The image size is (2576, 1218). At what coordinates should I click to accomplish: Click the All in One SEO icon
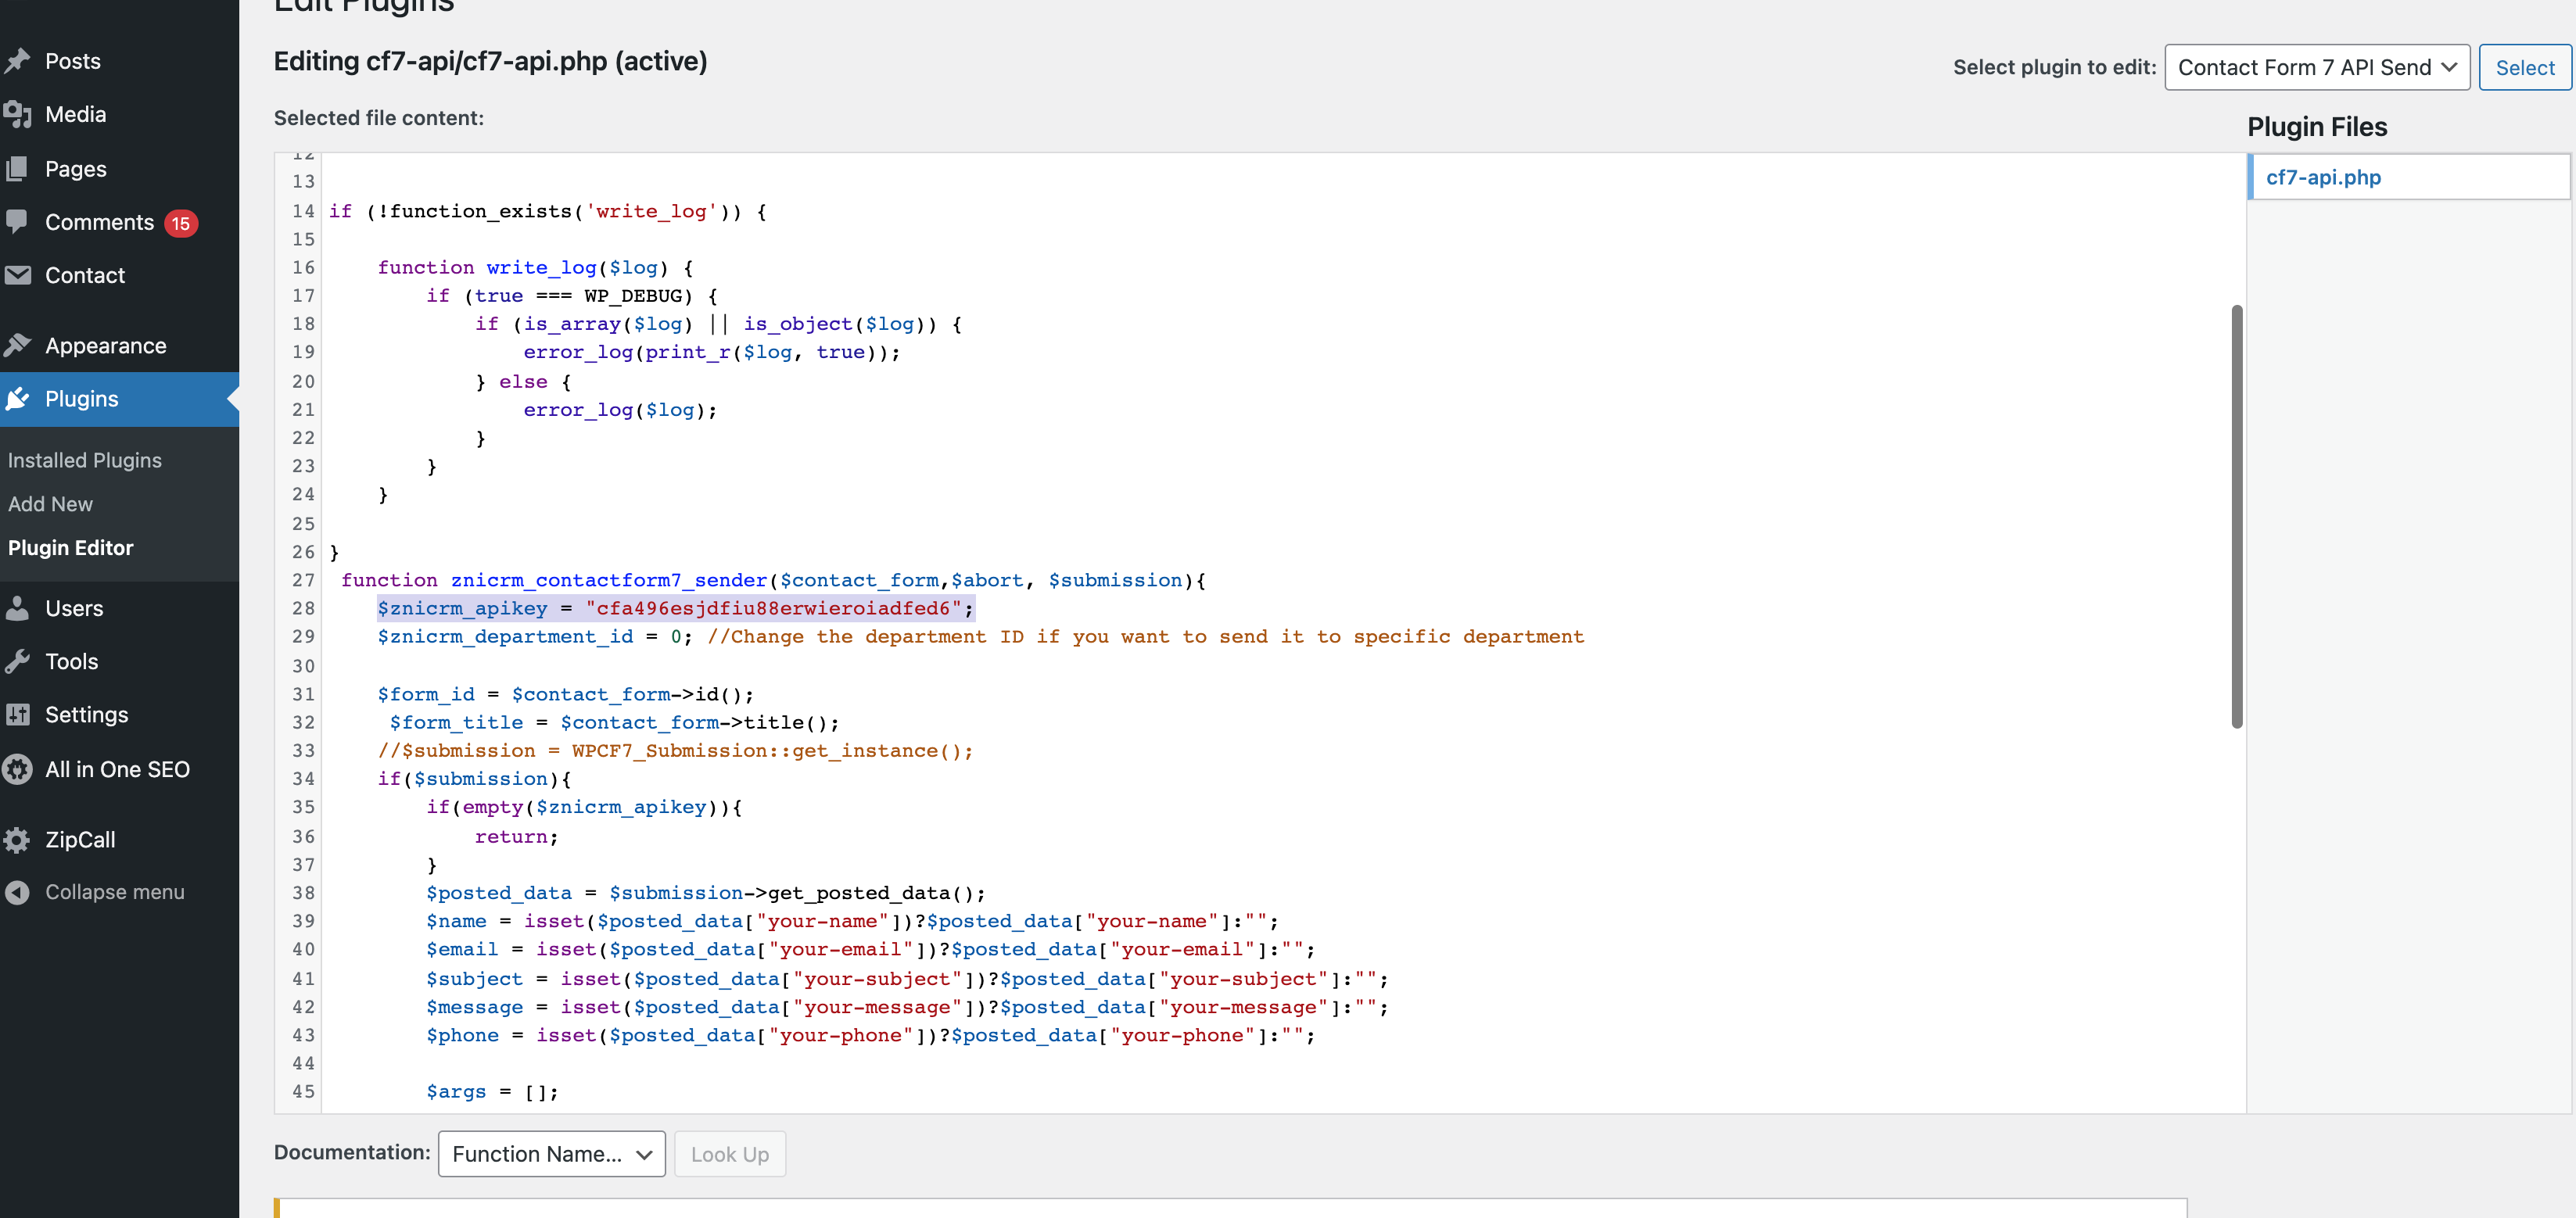[x=17, y=769]
